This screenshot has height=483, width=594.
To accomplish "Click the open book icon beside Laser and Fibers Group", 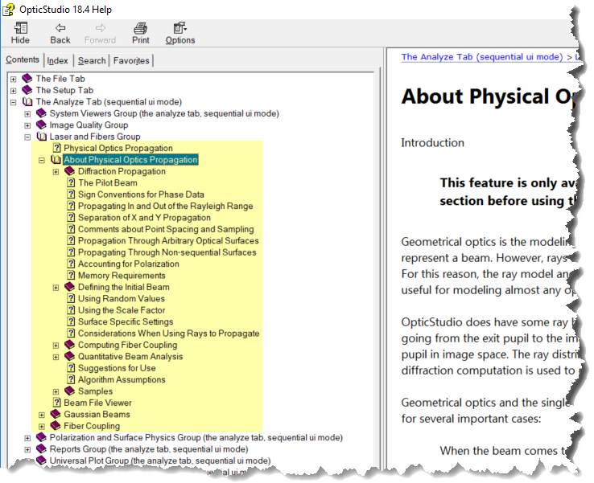I will tap(41, 136).
